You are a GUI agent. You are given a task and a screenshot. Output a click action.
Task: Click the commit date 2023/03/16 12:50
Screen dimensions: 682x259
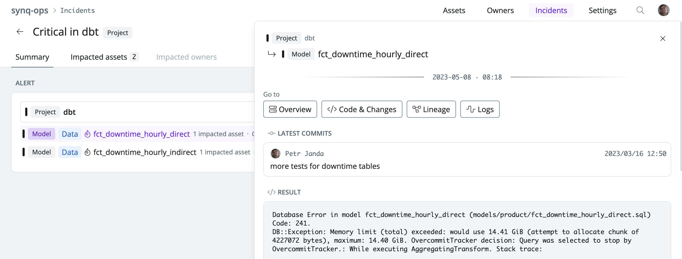[635, 154]
